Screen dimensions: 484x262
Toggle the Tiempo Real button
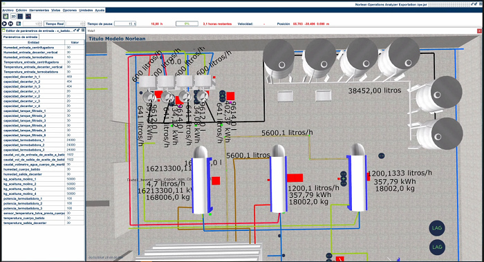coord(55,24)
